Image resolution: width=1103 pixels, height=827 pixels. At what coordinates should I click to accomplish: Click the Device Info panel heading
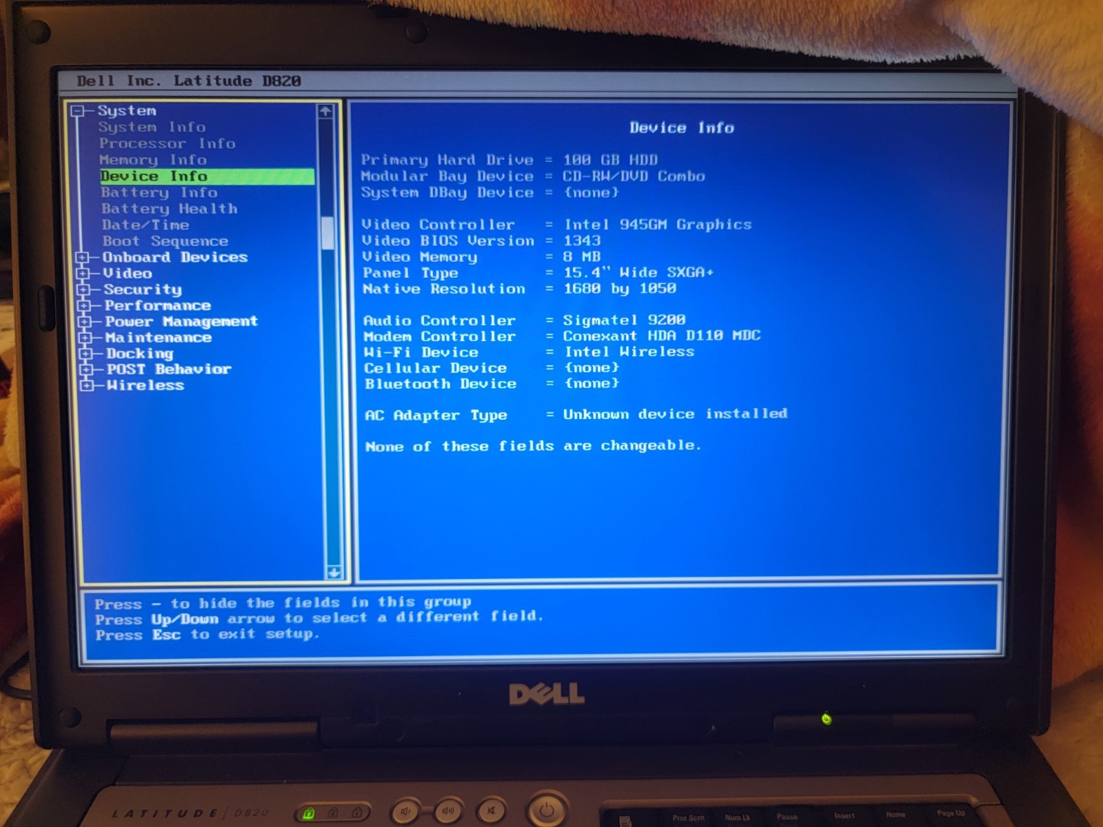coord(682,127)
